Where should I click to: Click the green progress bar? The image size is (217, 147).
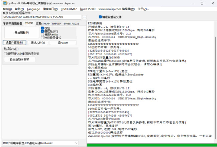pos(152,145)
